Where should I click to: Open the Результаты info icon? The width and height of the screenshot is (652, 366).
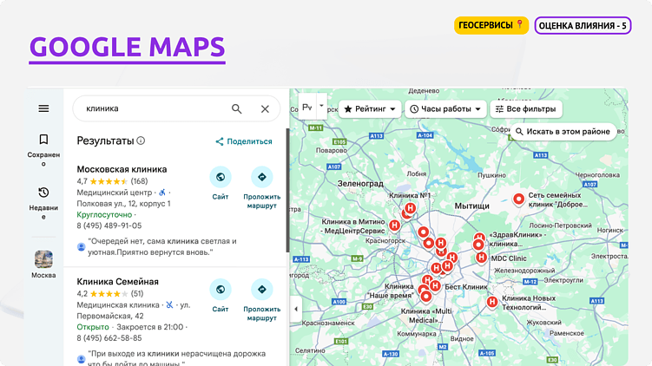tap(141, 141)
